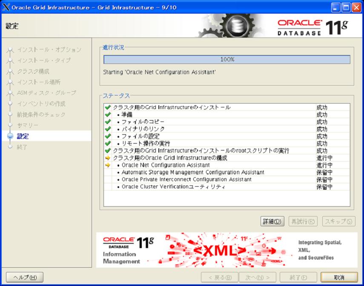
Task: Click the 詳細(D) details button
Action: click(272, 221)
